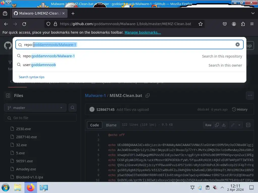Open the clipboard tray icon
Image resolution: width=258 pixels, height=193 pixels.
click(208, 187)
